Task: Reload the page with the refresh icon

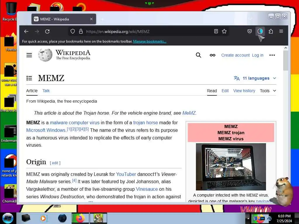Action: coord(47,32)
